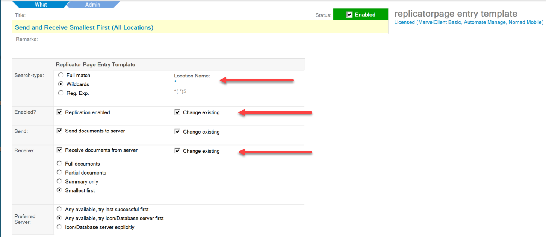
Task: Uncheck Replication enabled checkbox
Action: [59, 112]
